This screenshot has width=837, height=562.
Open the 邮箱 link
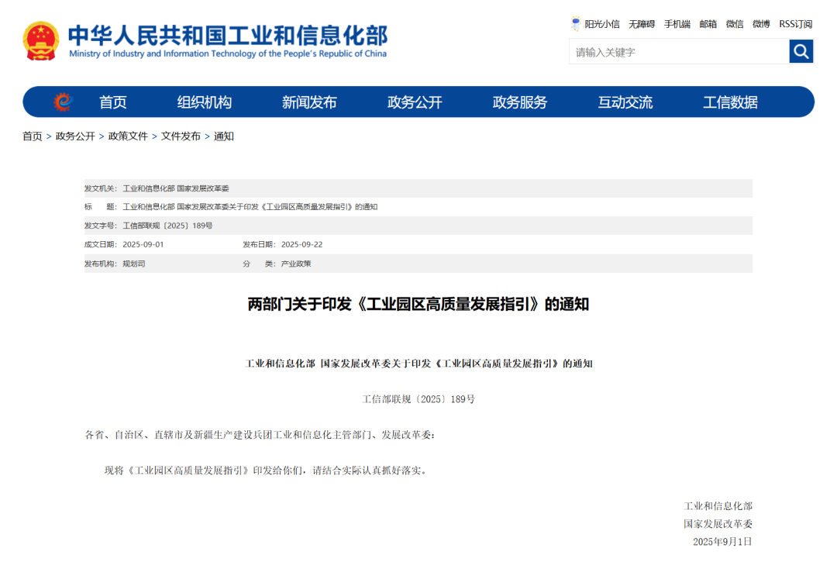coord(708,24)
